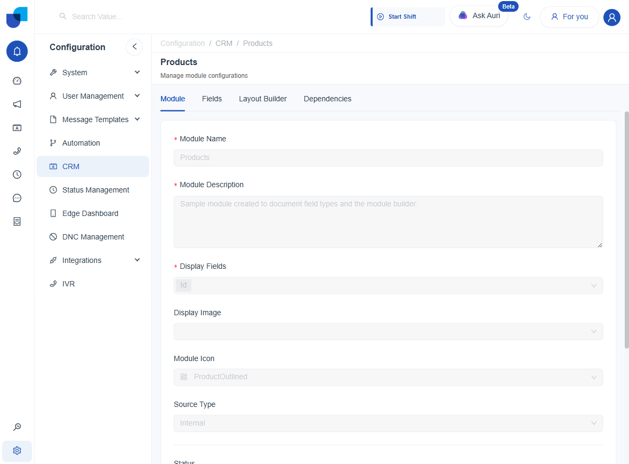629x464 pixels.
Task: Click the branch icon beside Automation
Action: [x=53, y=143]
